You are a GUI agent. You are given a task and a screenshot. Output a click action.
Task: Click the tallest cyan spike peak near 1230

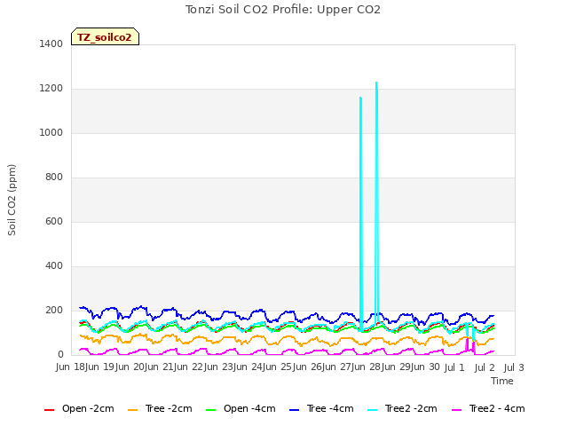376,83
